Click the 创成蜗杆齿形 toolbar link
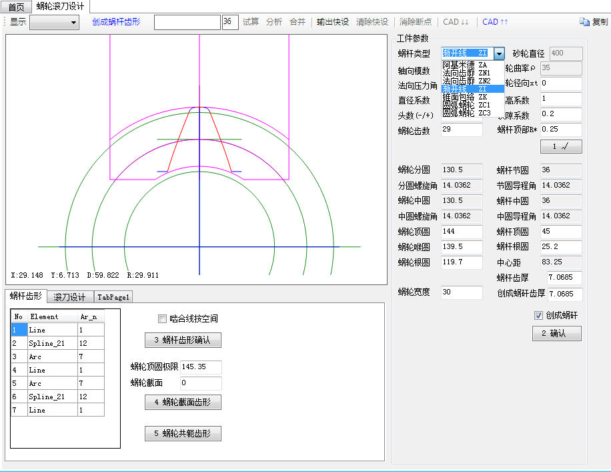 (116, 22)
